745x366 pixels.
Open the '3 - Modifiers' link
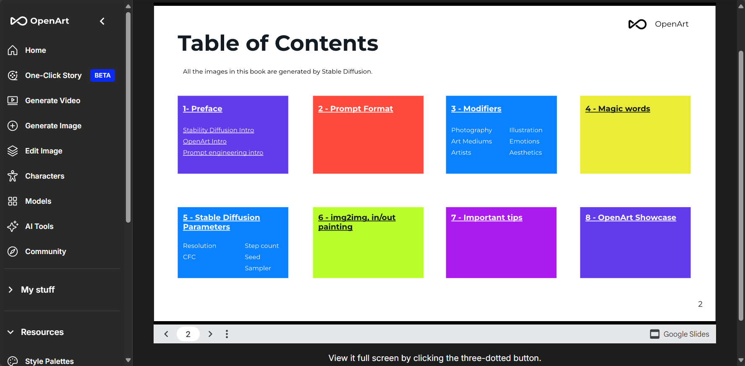(476, 109)
